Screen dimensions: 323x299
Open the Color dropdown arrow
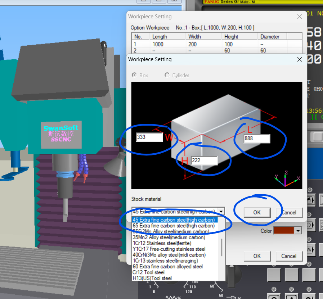298,231
